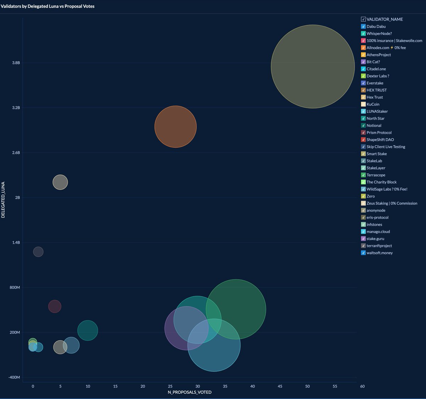Toggle the Allnodes.com 0% fee checkbox
Viewport: 426px width, 399px height.
pos(363,47)
